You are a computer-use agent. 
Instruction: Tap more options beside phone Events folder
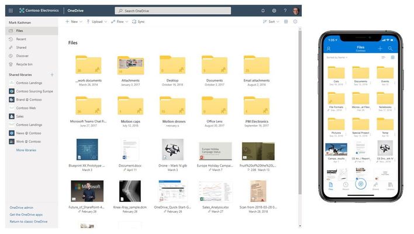pyautogui.click(x=395, y=82)
